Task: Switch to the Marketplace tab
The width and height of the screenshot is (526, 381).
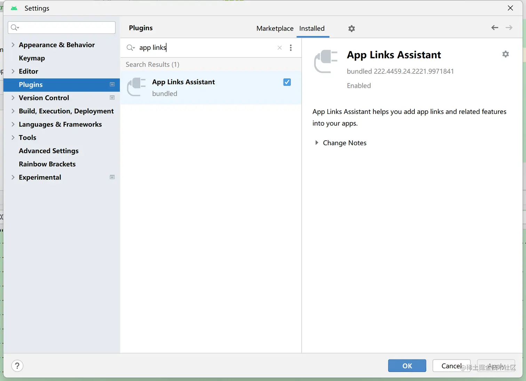Action: (x=275, y=29)
